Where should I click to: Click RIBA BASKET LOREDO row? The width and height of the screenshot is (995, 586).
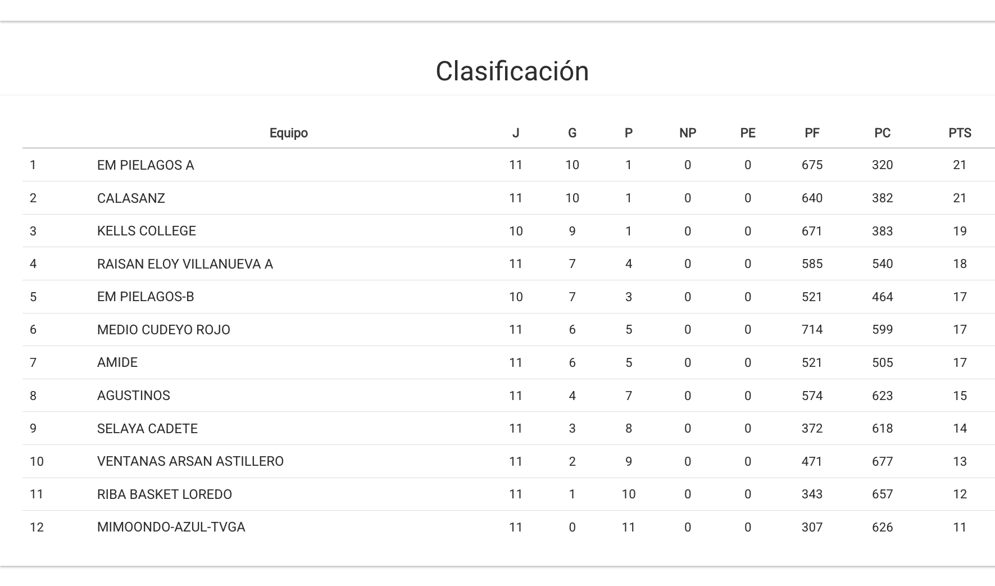tap(165, 494)
